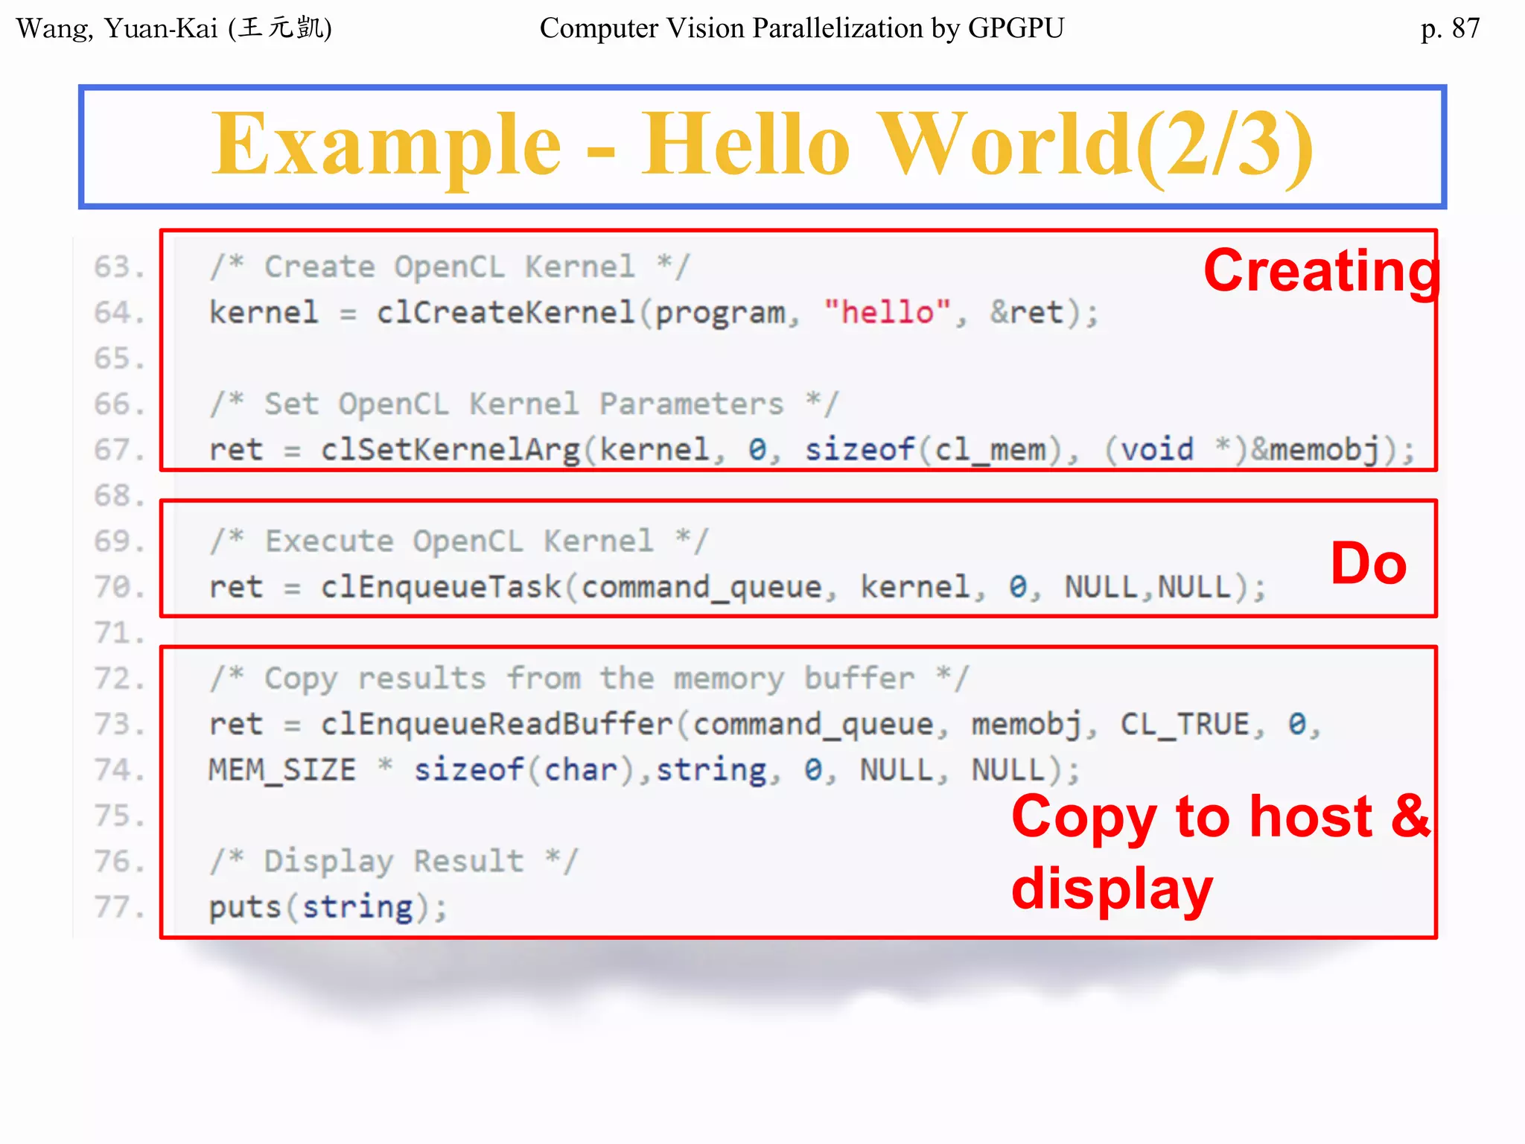Click the 'clEnqueueTask' function name

pyautogui.click(x=441, y=587)
